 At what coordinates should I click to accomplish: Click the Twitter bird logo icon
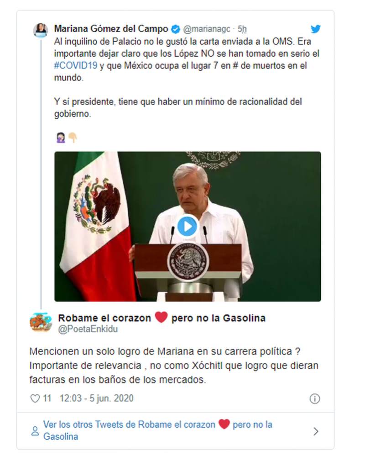[315, 29]
